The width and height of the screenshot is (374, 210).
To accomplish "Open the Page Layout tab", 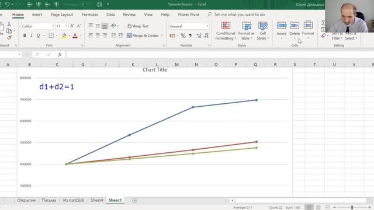I will [62, 15].
